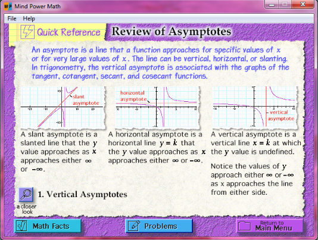This screenshot has width=318, height=240.
Task: Click the Main Menu folder icon
Action: [x=244, y=226]
